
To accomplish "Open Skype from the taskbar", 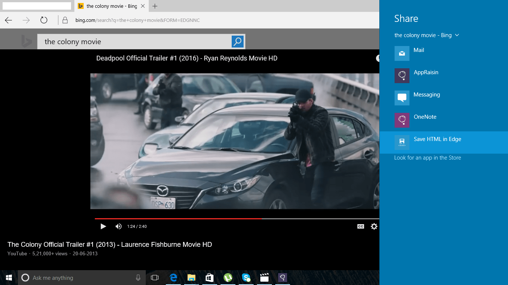I will 246,278.
